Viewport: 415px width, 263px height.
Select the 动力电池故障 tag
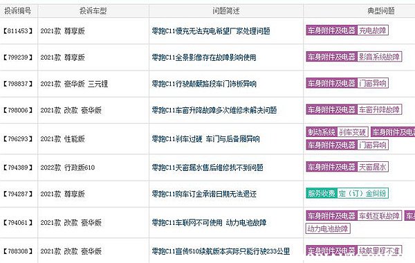click(x=328, y=228)
